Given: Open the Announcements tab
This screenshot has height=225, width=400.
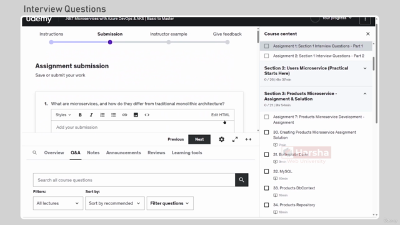Looking at the screenshot, I should [x=124, y=152].
